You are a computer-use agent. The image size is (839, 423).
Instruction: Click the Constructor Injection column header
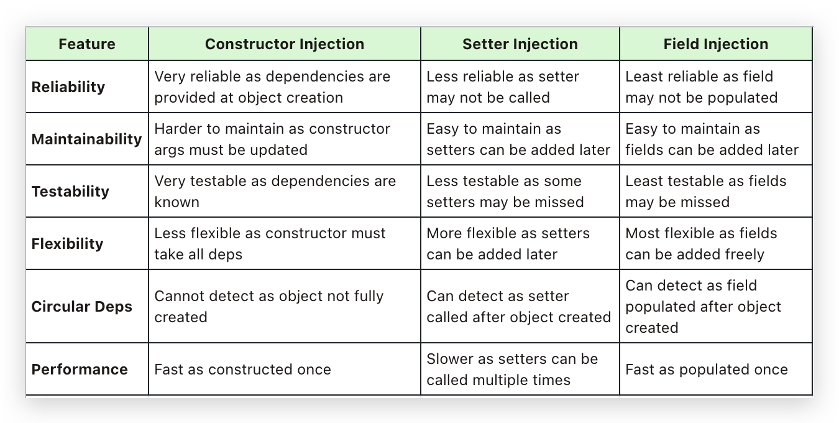coord(285,44)
